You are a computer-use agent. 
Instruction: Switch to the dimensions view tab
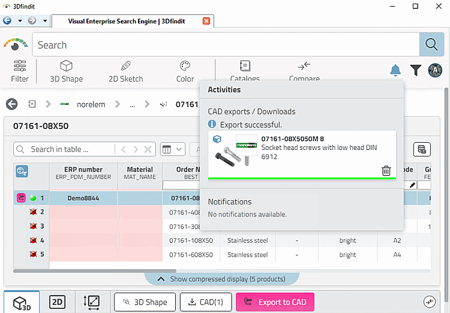tap(92, 302)
